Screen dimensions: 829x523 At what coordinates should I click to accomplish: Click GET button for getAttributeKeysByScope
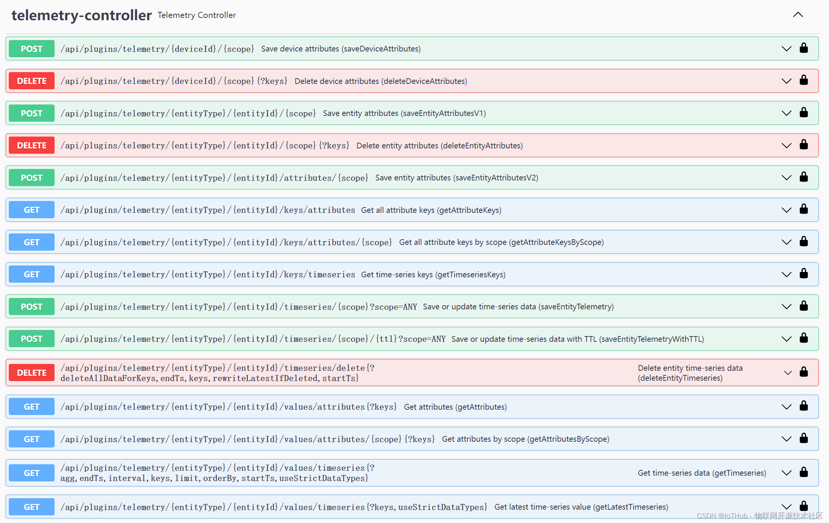[32, 242]
